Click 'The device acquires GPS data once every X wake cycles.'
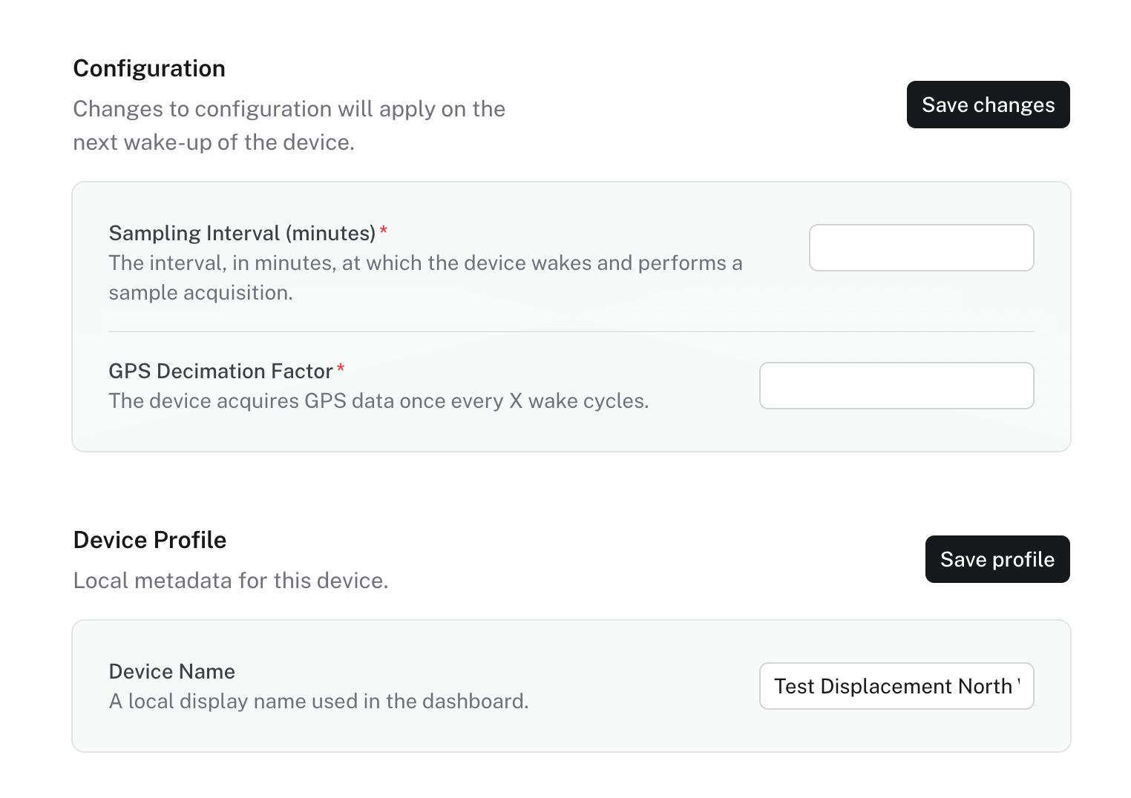The width and height of the screenshot is (1131, 798). pos(378,400)
